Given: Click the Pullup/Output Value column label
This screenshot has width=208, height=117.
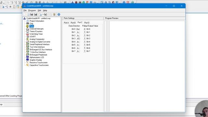Looking at the screenshot, I should tap(90, 26).
